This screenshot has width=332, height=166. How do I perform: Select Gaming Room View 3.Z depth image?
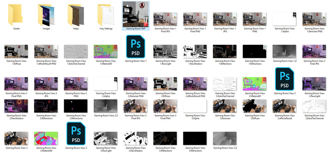225,139
